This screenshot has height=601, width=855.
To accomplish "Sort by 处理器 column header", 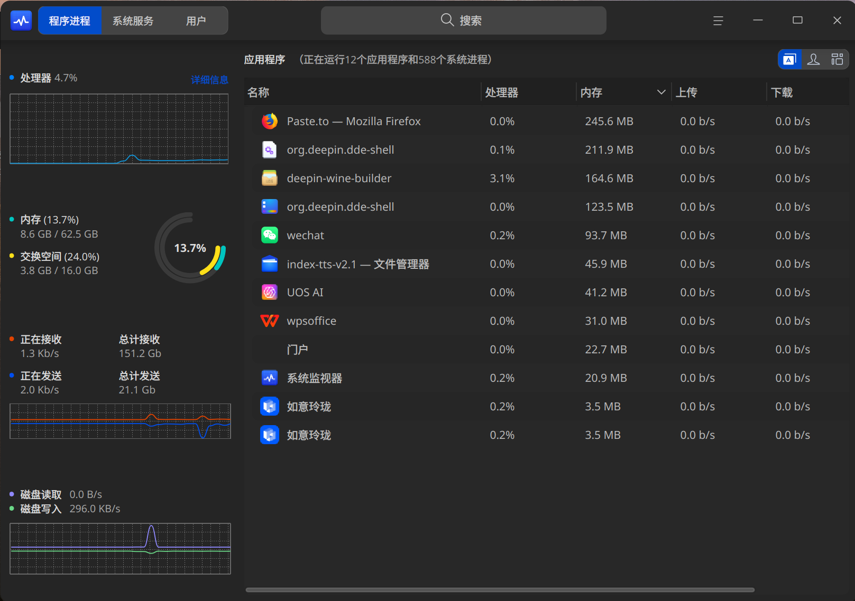I will click(x=528, y=92).
